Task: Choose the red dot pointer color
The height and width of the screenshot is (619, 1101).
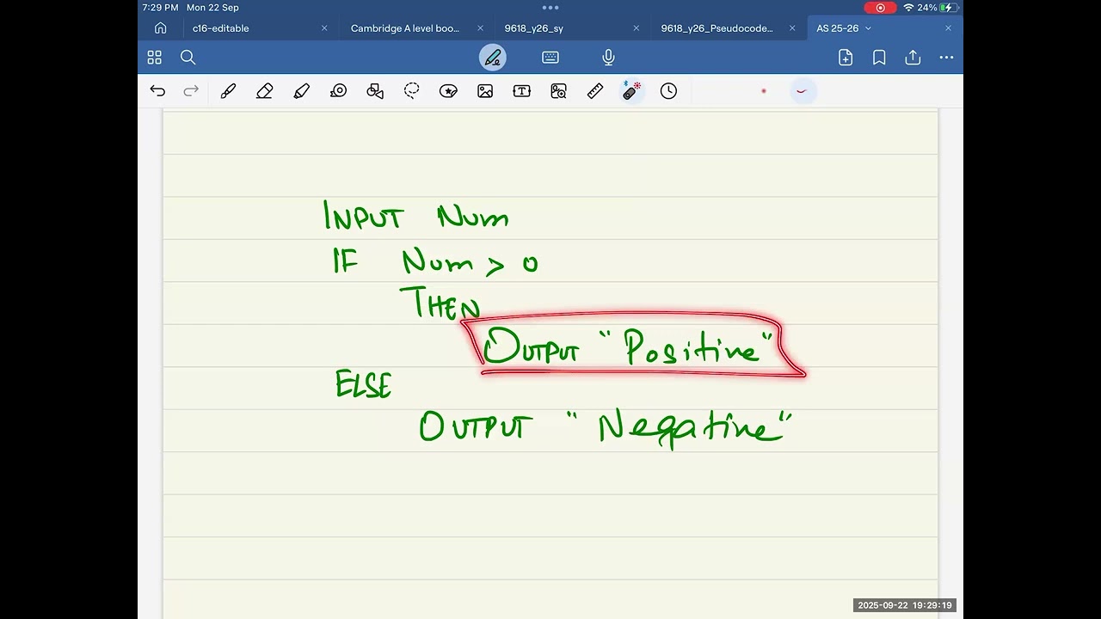Action: [x=764, y=91]
